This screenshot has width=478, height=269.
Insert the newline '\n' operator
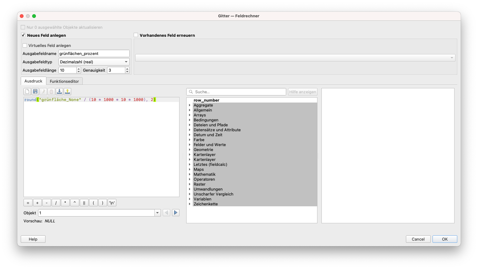(112, 203)
